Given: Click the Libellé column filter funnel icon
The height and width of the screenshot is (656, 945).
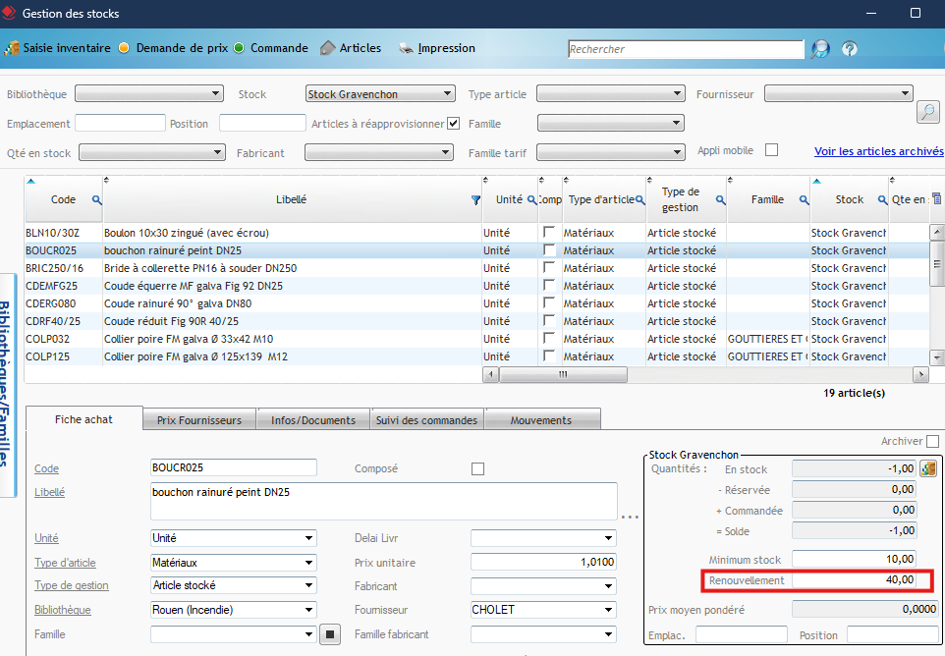Looking at the screenshot, I should (476, 199).
